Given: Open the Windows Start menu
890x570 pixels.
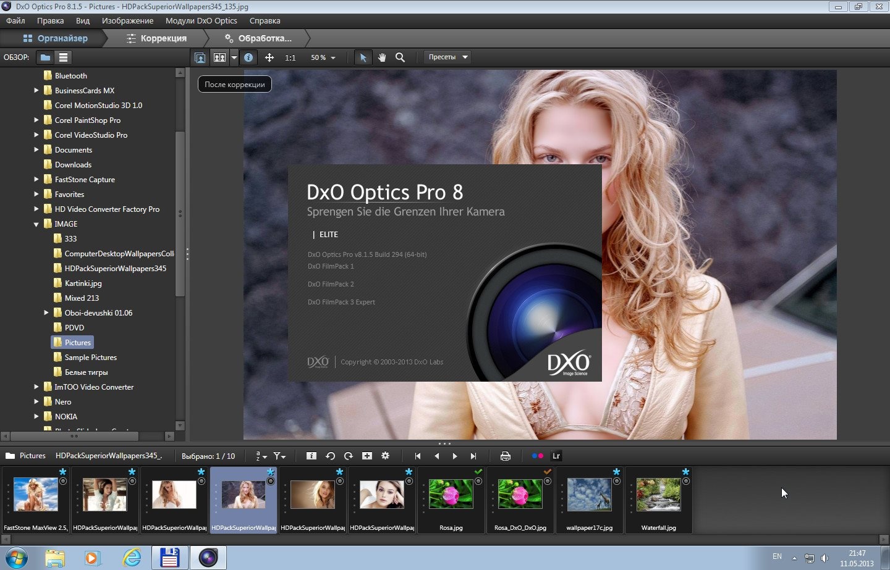Looking at the screenshot, I should click(17, 558).
